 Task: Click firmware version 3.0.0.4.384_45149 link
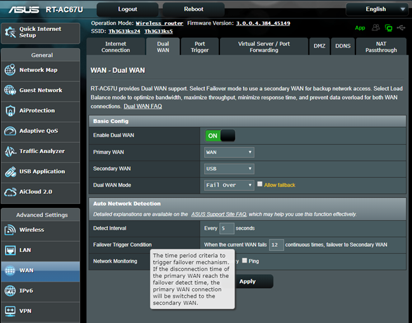(x=263, y=23)
